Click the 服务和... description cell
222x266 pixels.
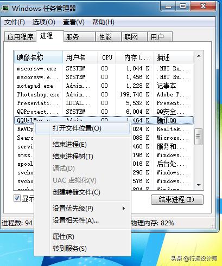click(x=170, y=146)
